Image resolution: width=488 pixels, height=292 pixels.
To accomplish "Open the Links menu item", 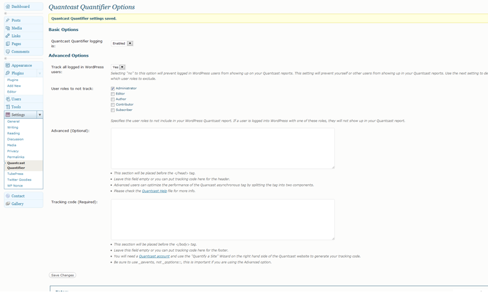I will [23, 36].
